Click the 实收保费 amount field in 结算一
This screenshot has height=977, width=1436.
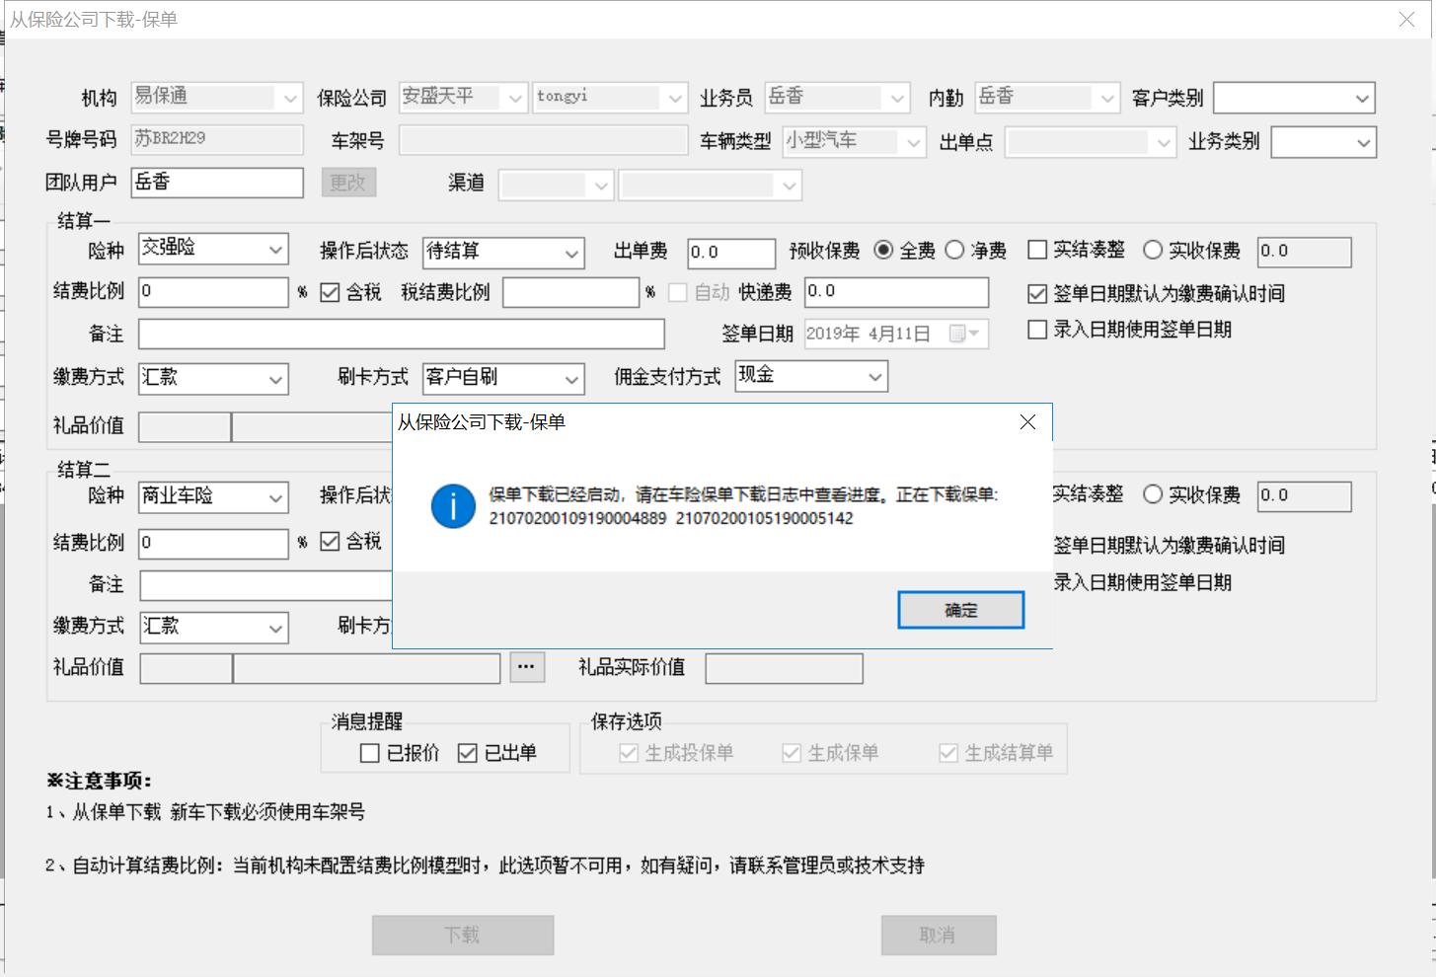click(1304, 252)
